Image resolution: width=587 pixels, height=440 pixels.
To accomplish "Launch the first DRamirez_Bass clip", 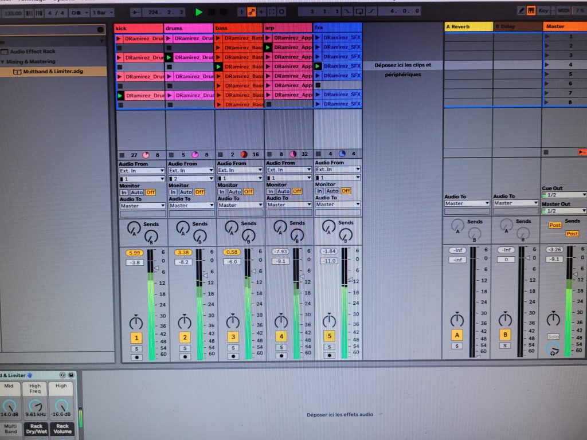I will 218,38.
